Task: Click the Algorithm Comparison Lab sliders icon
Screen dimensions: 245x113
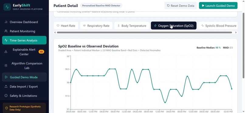Action: 6,66
